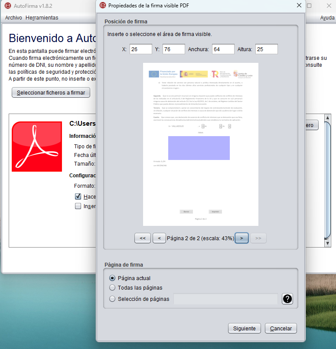
Task: Choose the Selección de páginas radio button
Action: click(112, 299)
